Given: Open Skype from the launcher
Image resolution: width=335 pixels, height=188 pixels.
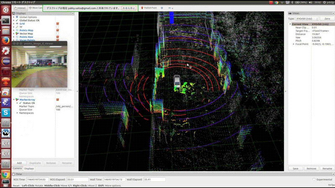Looking at the screenshot, I should click(6, 112).
